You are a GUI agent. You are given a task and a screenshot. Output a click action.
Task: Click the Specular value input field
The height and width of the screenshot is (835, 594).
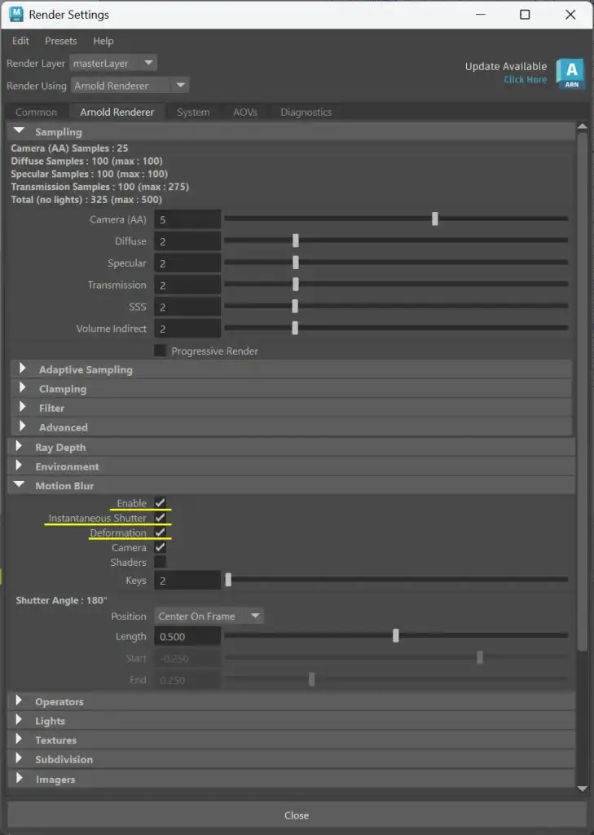[187, 263]
